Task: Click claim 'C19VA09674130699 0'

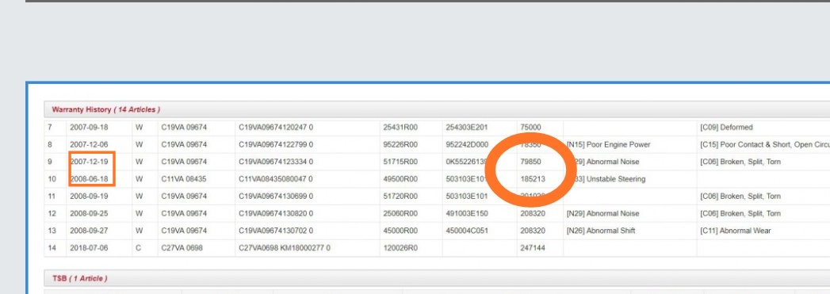Action: (276, 197)
